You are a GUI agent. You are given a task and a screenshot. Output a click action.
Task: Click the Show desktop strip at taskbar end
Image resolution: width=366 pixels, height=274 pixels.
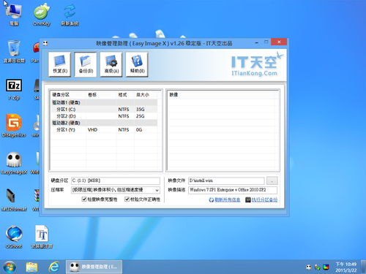tap(364, 267)
